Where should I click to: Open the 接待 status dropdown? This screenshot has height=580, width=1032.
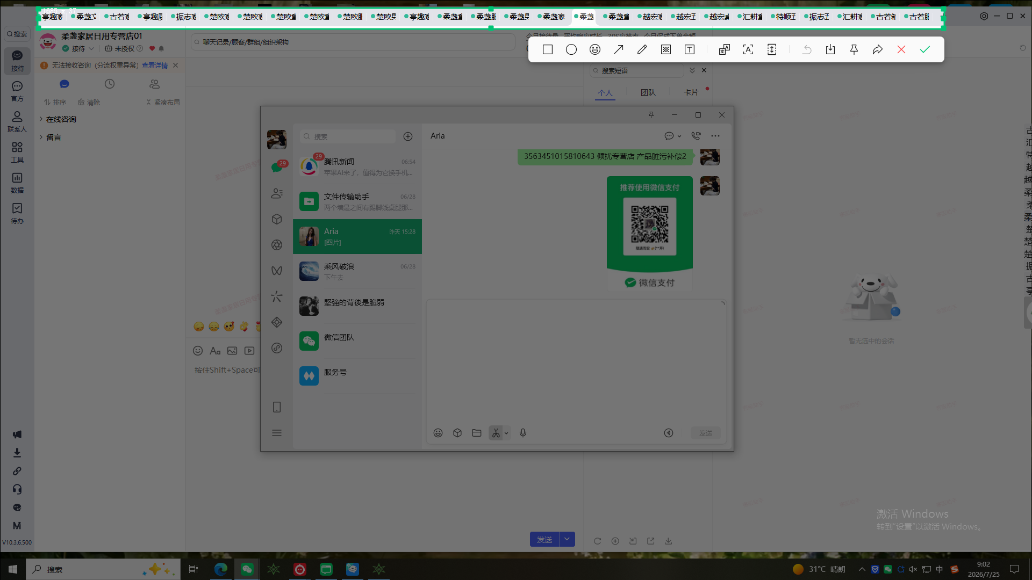click(78, 48)
